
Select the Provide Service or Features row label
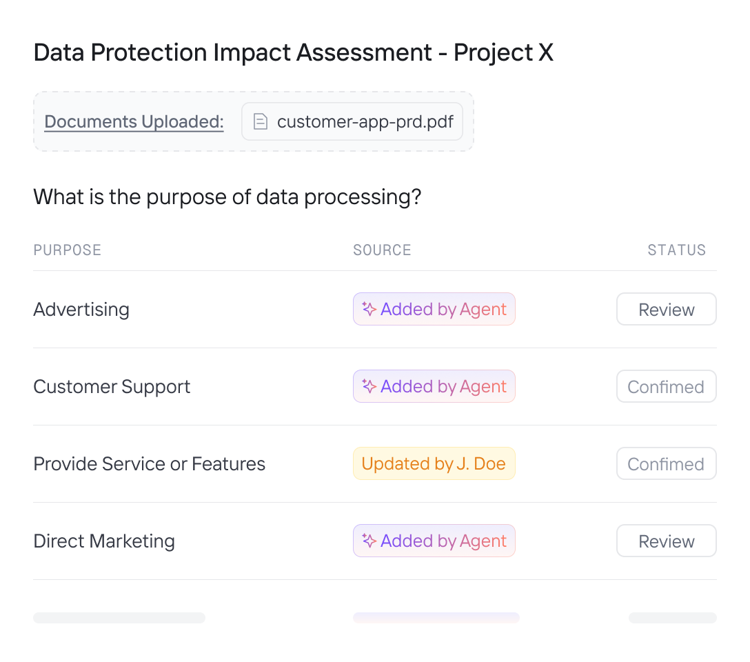pyautogui.click(x=149, y=464)
